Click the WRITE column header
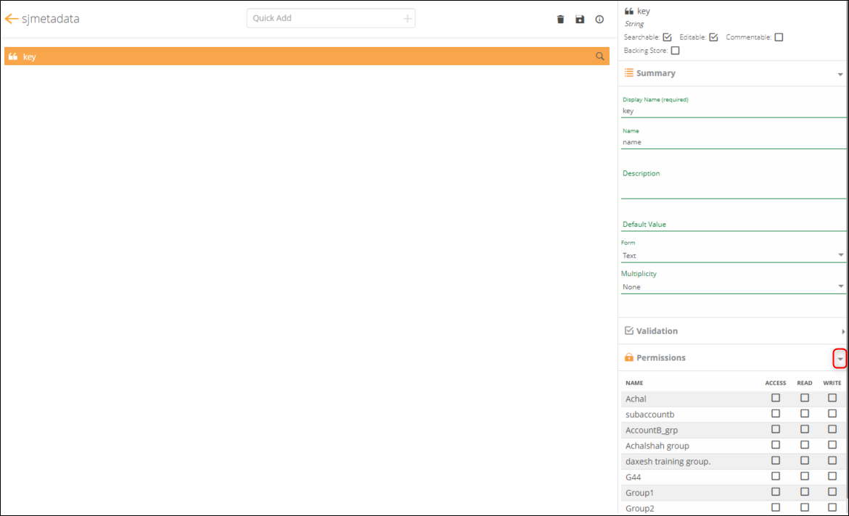The image size is (849, 516). click(832, 383)
